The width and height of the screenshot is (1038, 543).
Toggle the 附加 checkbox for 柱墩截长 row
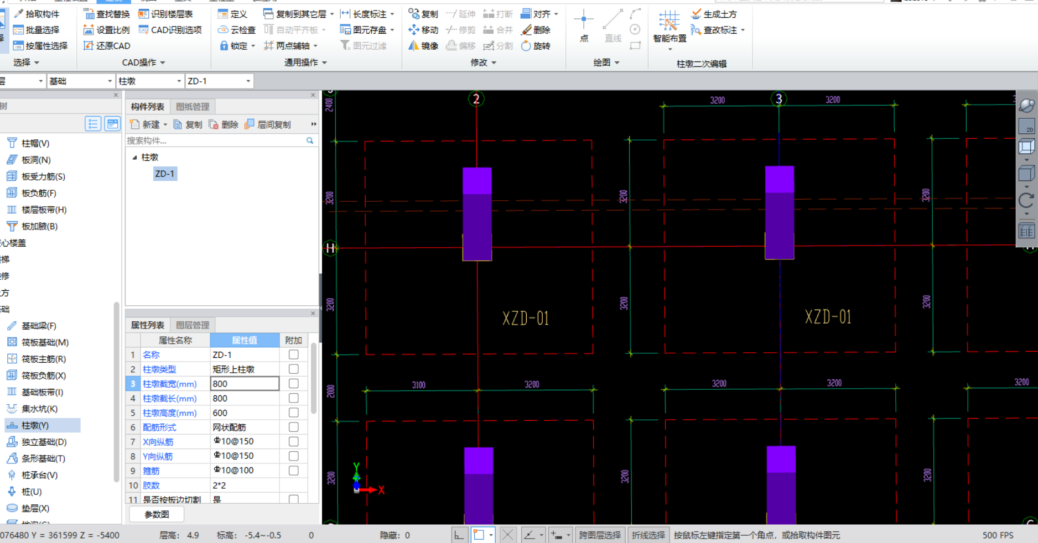294,398
